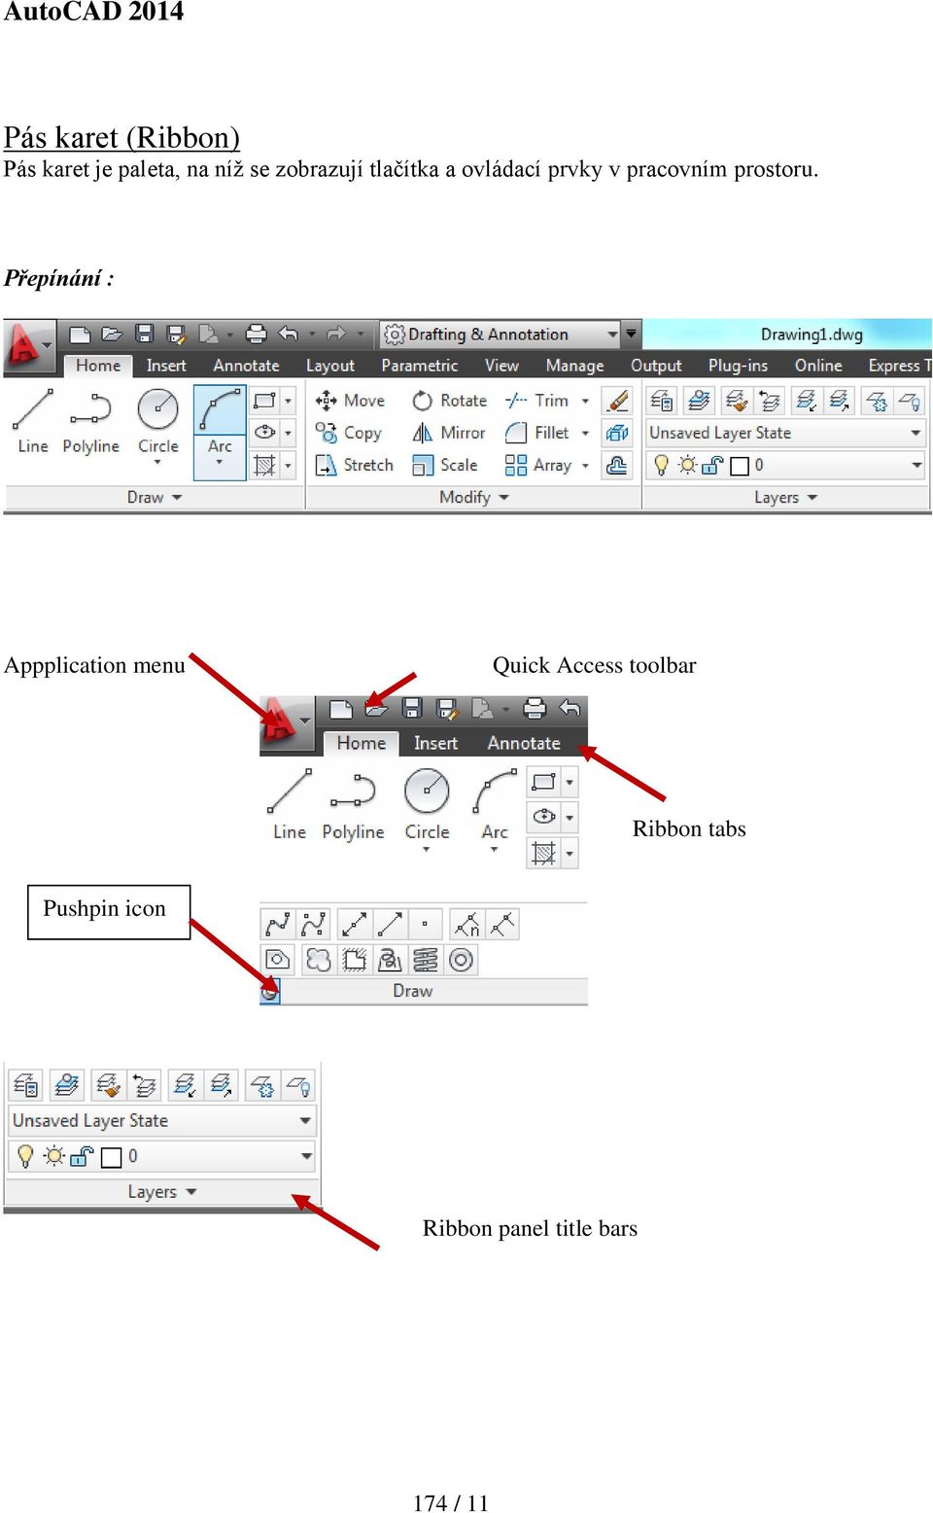
Task: Click Layer Properties icon in enlarged Layers panel
Action: click(x=26, y=1085)
